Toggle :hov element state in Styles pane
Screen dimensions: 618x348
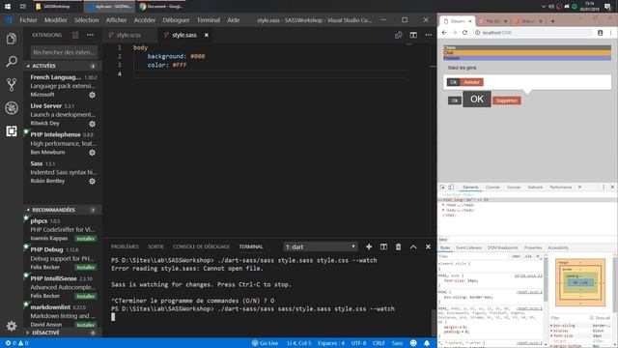[516, 256]
